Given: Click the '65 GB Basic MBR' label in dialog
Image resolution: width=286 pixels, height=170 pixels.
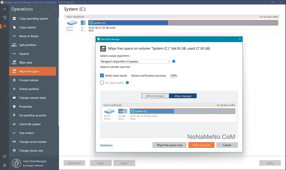Looking at the screenshot, I should [x=226, y=105].
